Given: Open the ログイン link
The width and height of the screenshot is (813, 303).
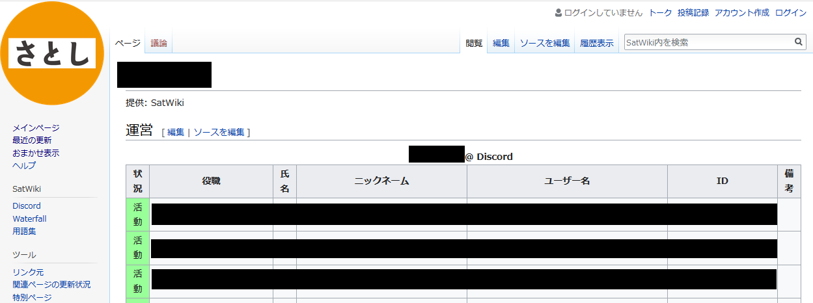Looking at the screenshot, I should click(791, 12).
